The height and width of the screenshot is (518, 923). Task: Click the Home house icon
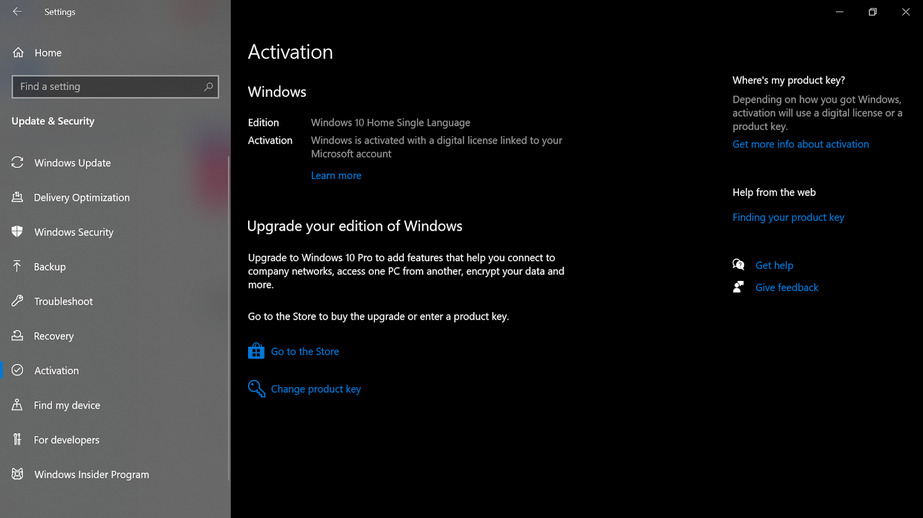18,52
